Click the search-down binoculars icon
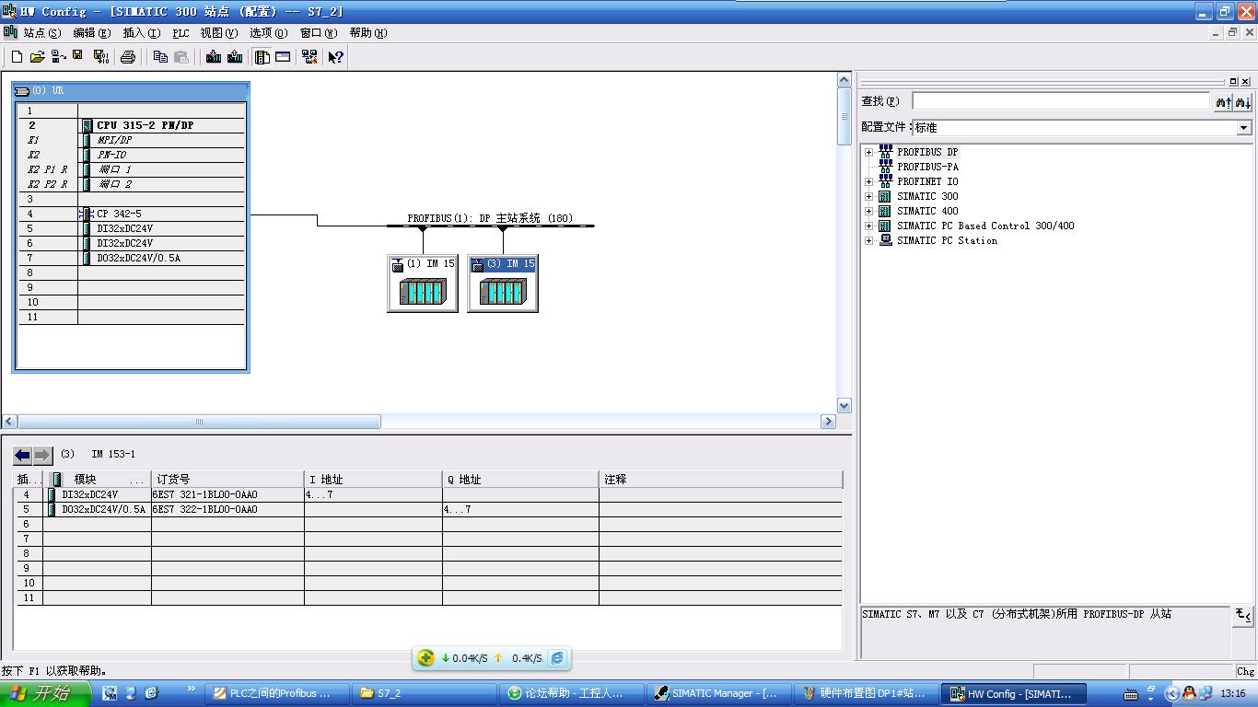 pyautogui.click(x=1242, y=101)
